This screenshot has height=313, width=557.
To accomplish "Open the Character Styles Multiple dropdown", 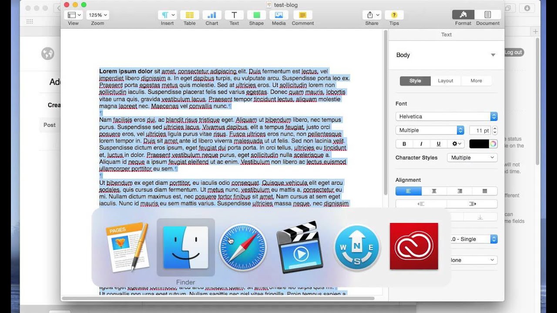I will (x=472, y=158).
